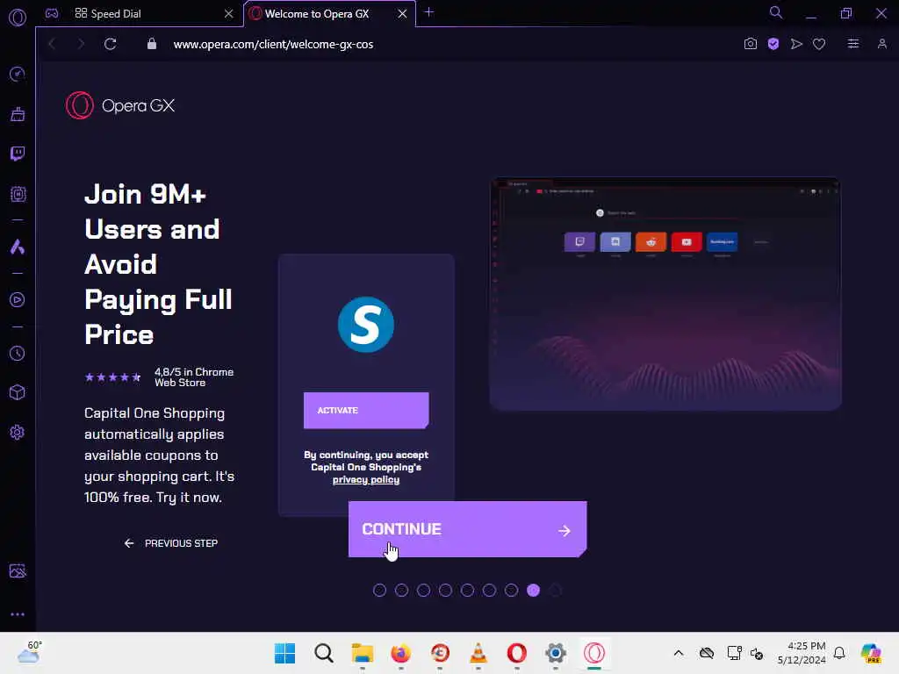
Task: Open the ad blocker shield icon
Action: coord(773,44)
